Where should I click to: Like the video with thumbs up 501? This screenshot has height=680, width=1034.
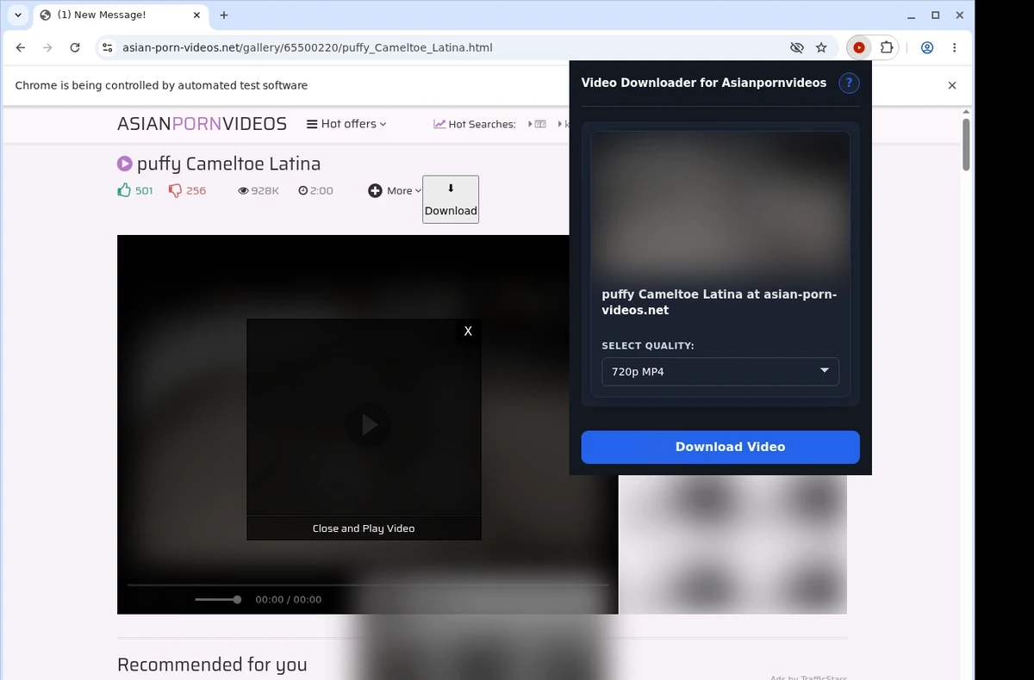click(x=135, y=190)
